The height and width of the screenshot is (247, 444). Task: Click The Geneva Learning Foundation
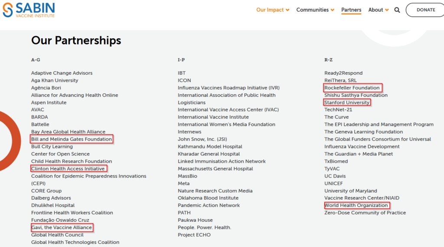click(x=363, y=132)
